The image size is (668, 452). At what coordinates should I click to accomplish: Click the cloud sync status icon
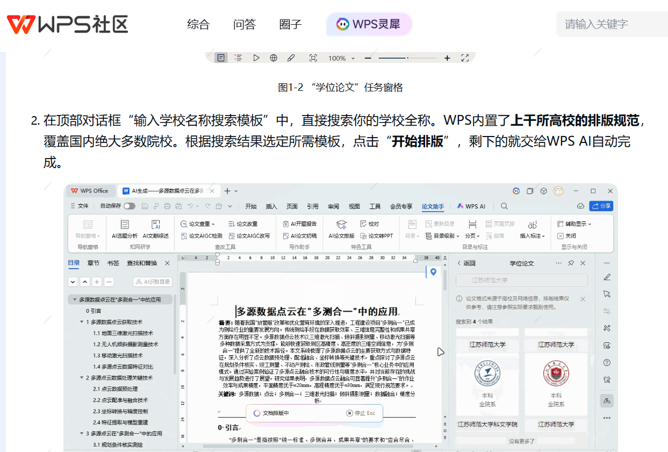coord(580,206)
